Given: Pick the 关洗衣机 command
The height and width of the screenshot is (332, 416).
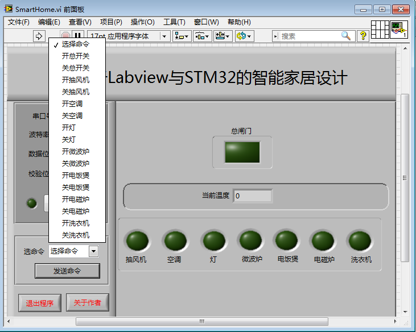Looking at the screenshot, I should [77, 235].
